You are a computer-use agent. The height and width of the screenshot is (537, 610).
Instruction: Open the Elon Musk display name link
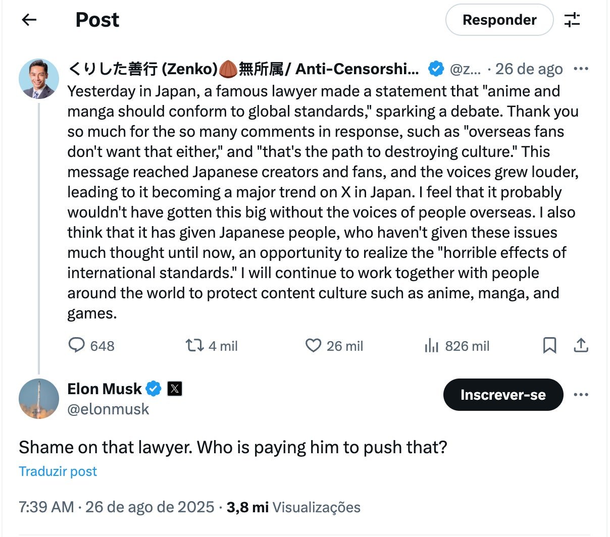point(105,389)
